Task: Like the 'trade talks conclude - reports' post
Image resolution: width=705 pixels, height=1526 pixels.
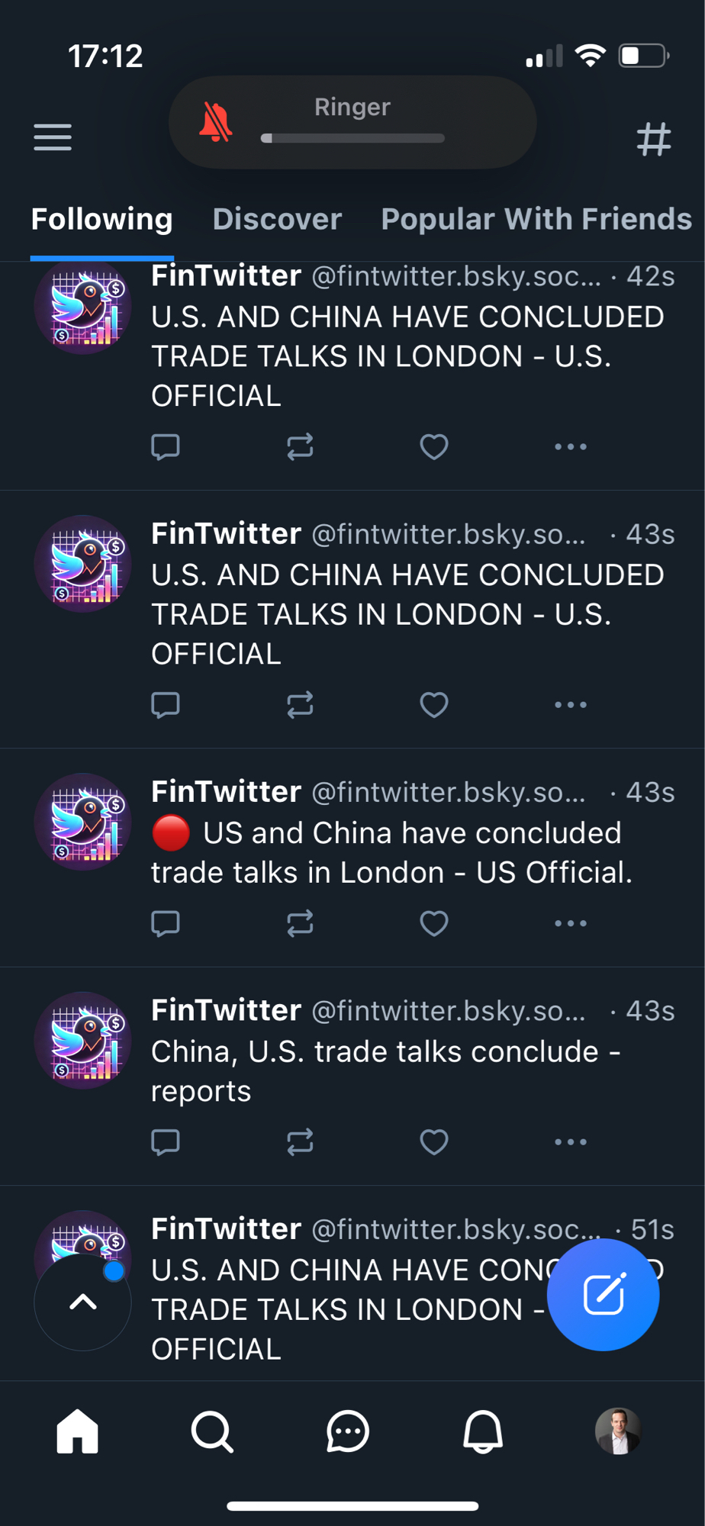Action: pos(434,1142)
